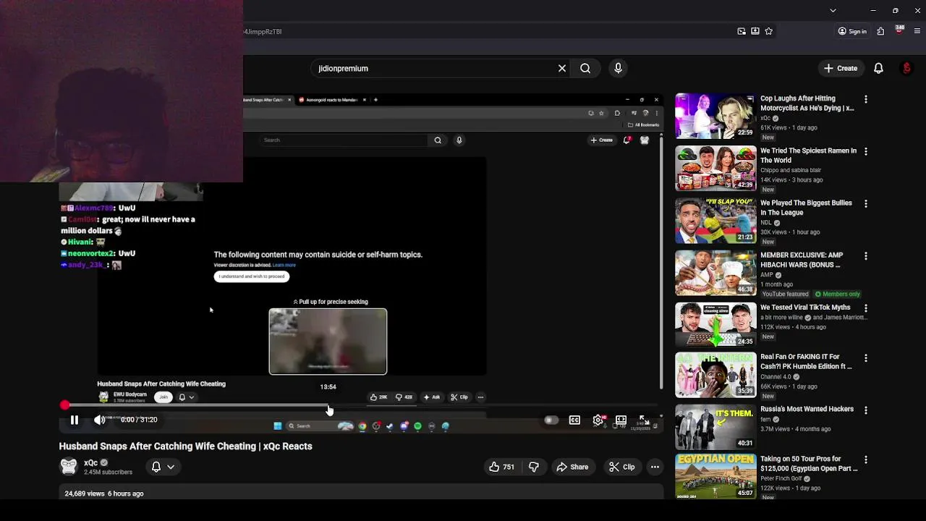Open the browser extensions puzzle icon
Viewport: 926px width, 521px height.
(880, 31)
